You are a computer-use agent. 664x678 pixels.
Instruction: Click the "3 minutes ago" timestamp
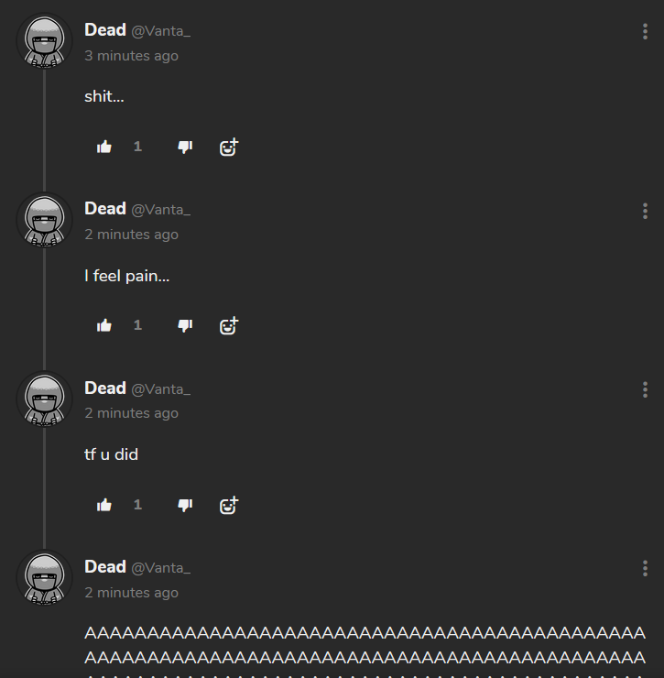(131, 56)
